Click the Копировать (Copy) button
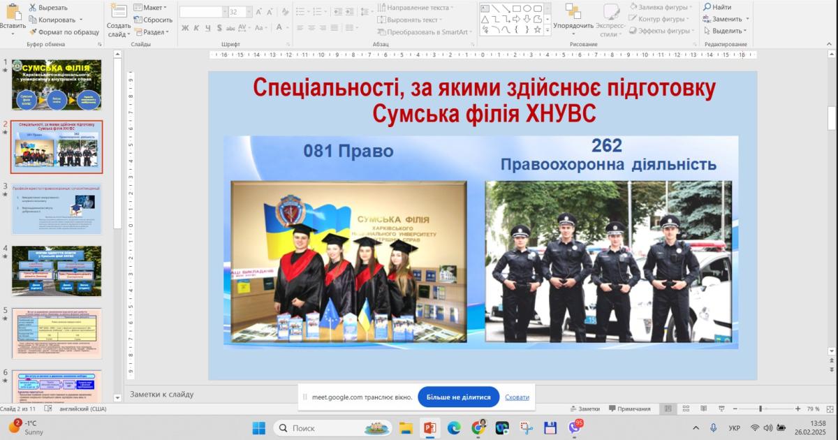Screen dimensions: 838x440 click(52, 20)
